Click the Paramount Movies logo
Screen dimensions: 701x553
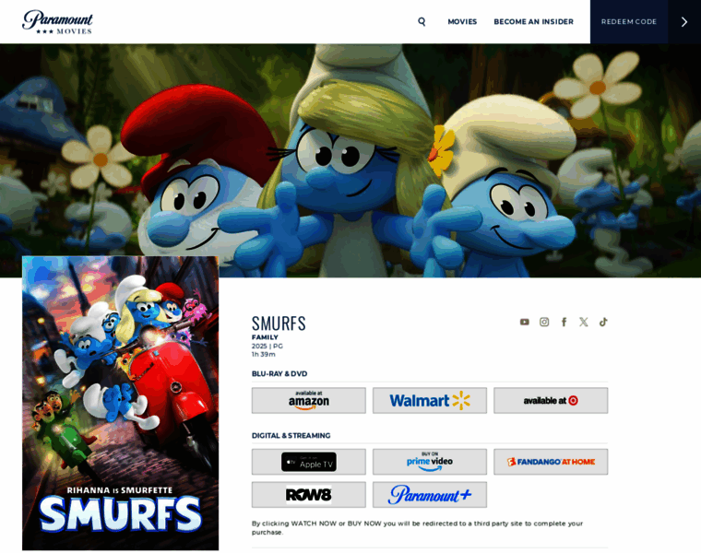tap(57, 22)
